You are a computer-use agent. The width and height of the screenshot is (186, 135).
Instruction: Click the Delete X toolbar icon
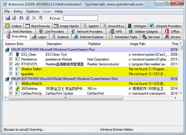[x=34, y=18]
